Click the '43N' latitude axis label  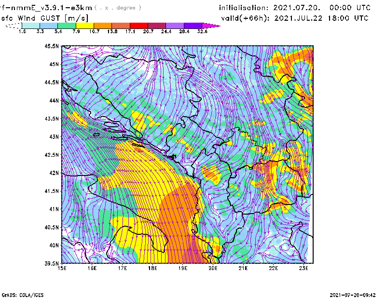tap(54, 136)
